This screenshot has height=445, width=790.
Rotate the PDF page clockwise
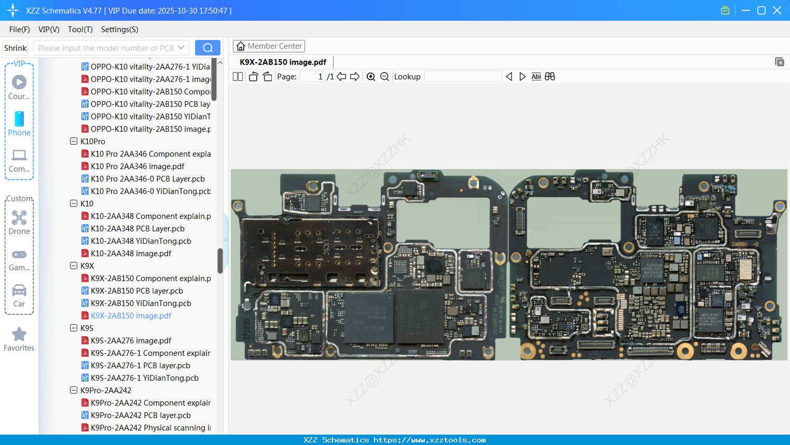click(267, 76)
